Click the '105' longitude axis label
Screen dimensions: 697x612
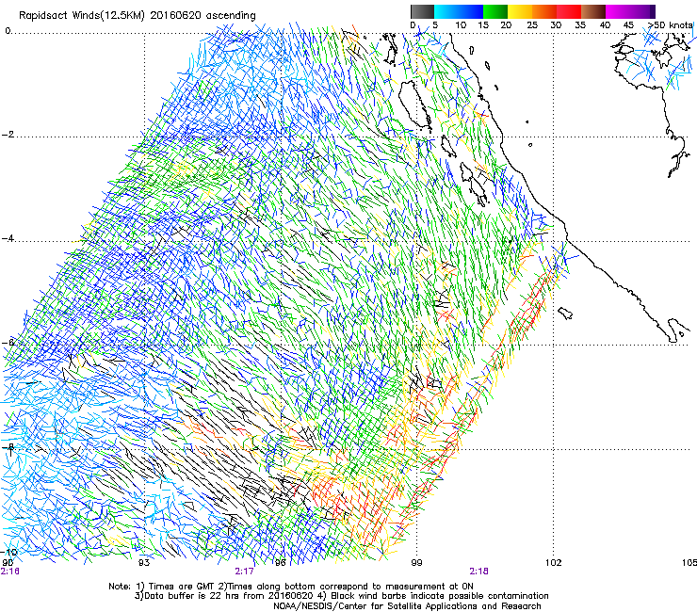coord(689,563)
